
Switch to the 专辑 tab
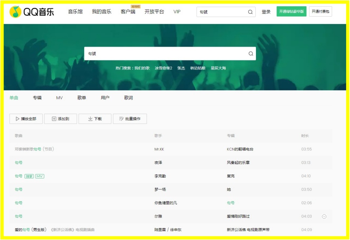37,98
